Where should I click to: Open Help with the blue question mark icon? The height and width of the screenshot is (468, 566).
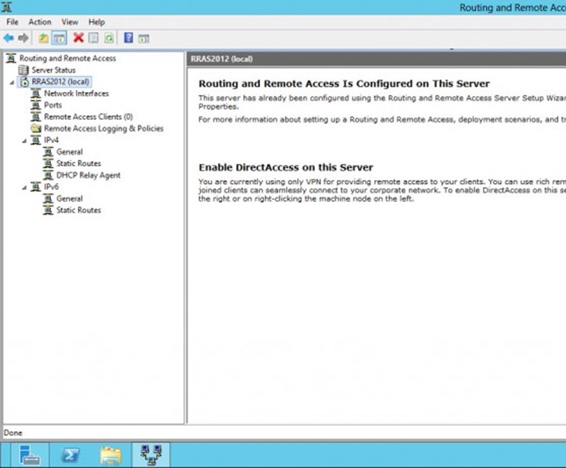coord(128,38)
